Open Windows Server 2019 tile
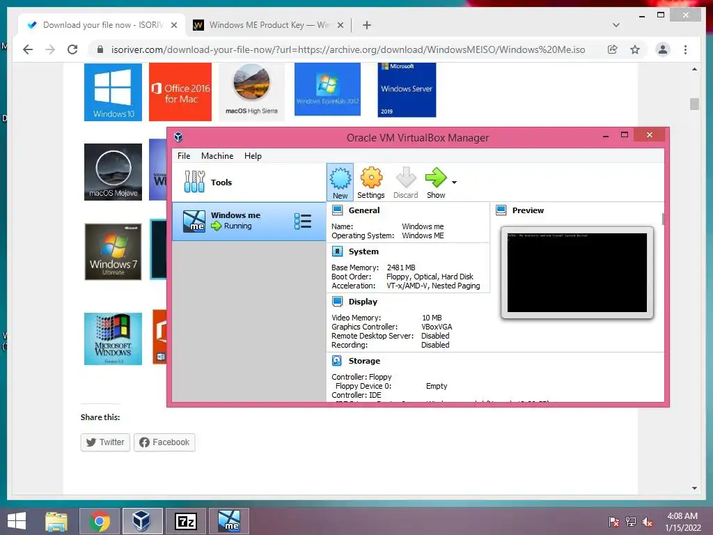Image resolution: width=713 pixels, height=535 pixels. click(407, 90)
